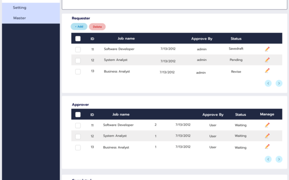The height and width of the screenshot is (180, 289).
Task: Tick checkbox for Requester Business Analyst row
Action: pos(78,72)
